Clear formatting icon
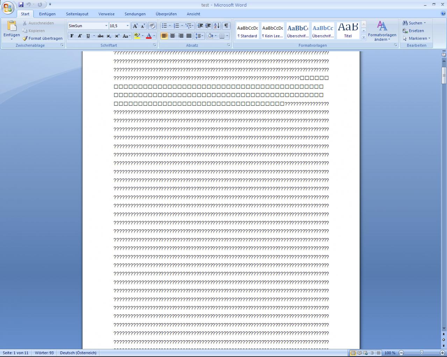The width and height of the screenshot is (447, 357). point(152,26)
